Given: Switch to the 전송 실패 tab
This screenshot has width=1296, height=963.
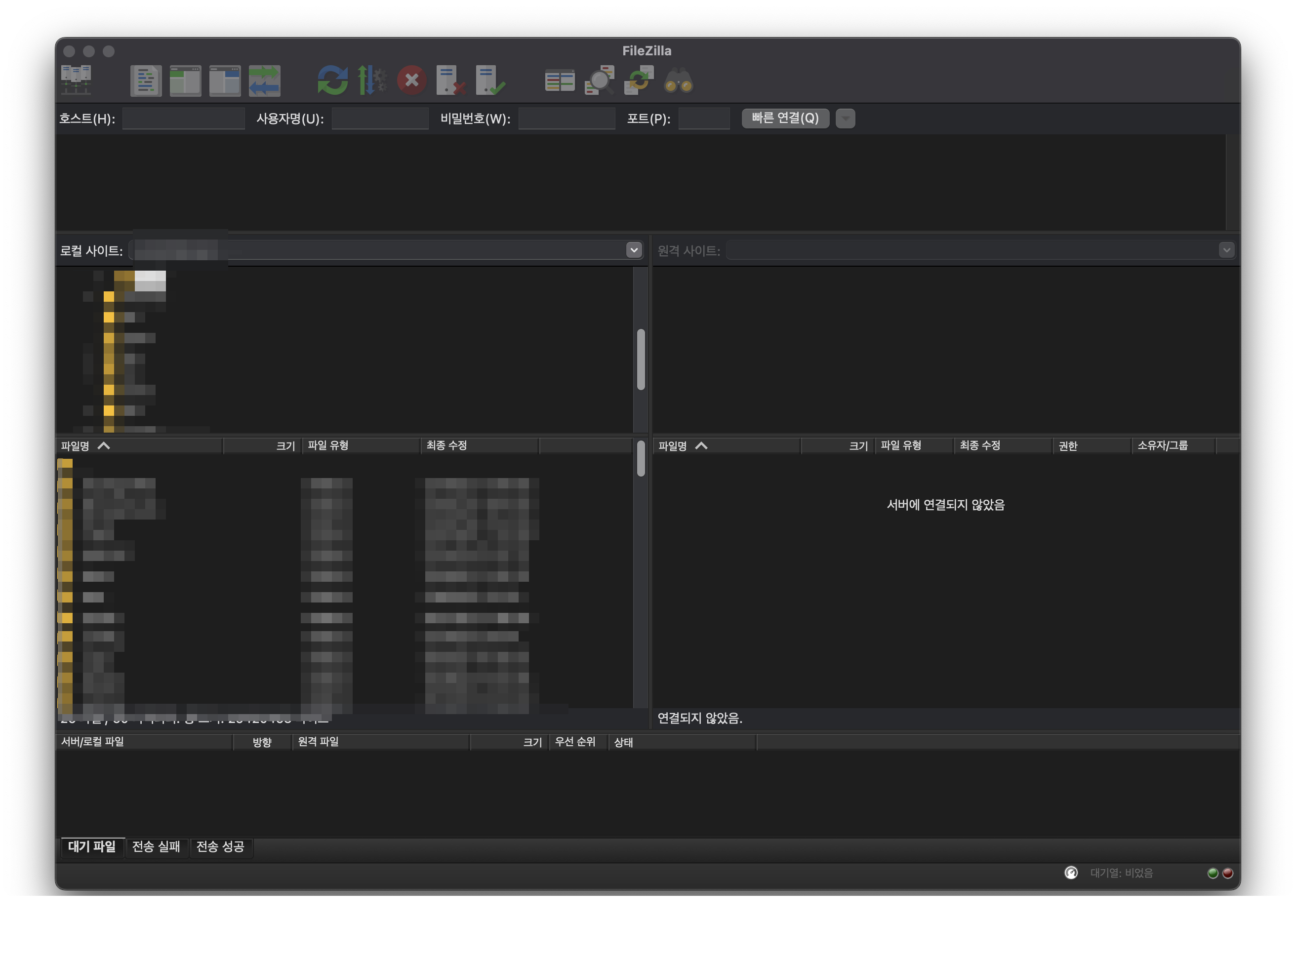Looking at the screenshot, I should (x=156, y=846).
